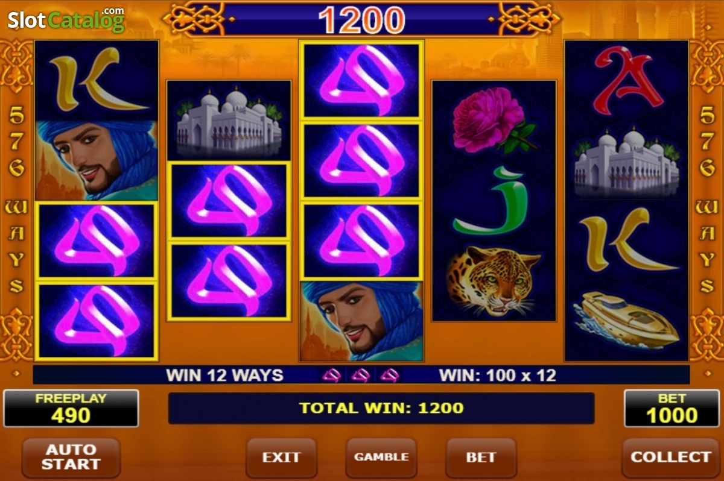
Task: Select the leopard symbol
Action: click(493, 280)
